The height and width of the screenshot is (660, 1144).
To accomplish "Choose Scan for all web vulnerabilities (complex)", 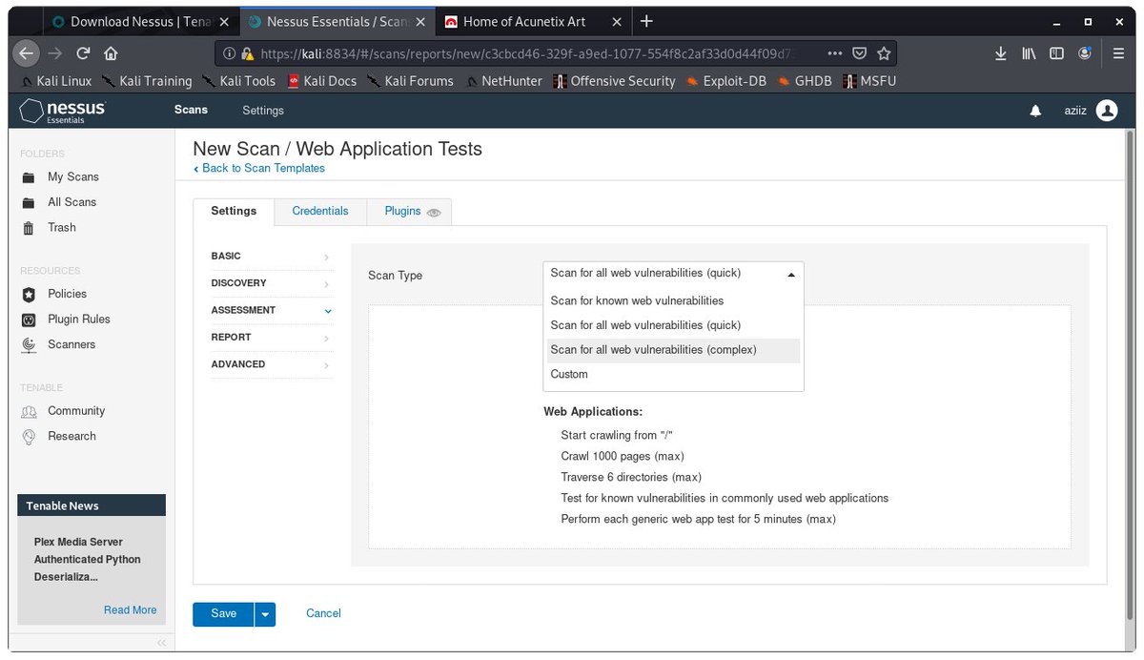I will (673, 350).
